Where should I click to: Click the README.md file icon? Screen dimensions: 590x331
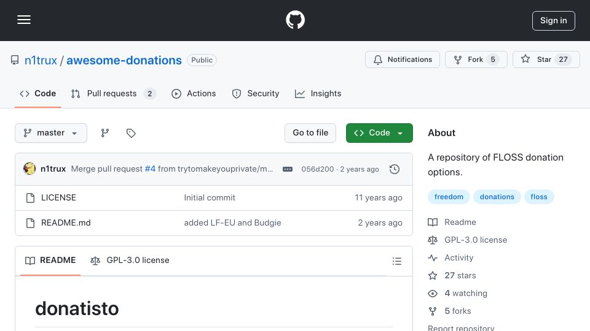tap(31, 223)
